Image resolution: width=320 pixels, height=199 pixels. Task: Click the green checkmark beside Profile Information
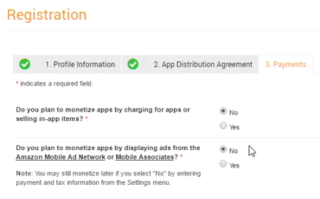[25, 64]
